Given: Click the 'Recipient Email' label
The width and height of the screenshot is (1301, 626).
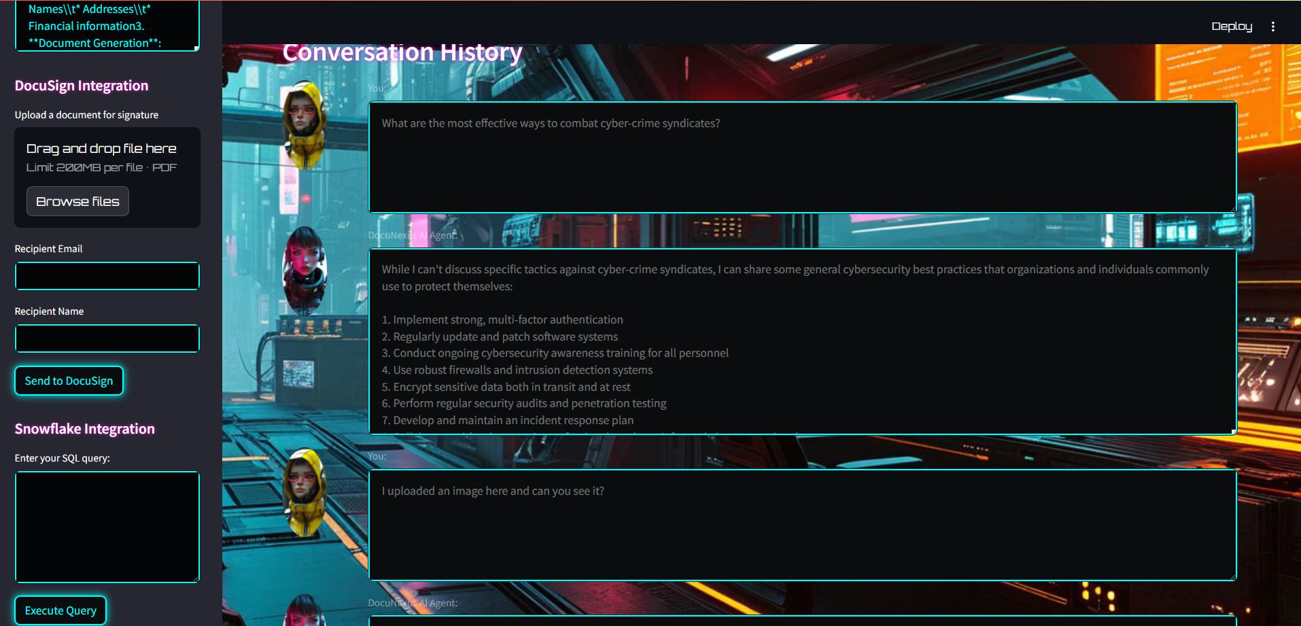Looking at the screenshot, I should (x=48, y=249).
